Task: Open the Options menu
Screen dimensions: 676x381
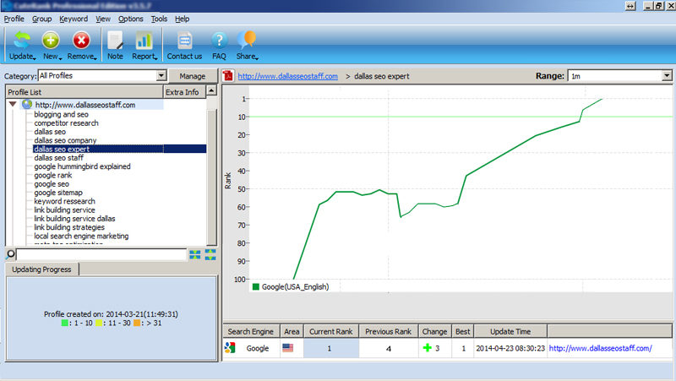Action: 131,19
